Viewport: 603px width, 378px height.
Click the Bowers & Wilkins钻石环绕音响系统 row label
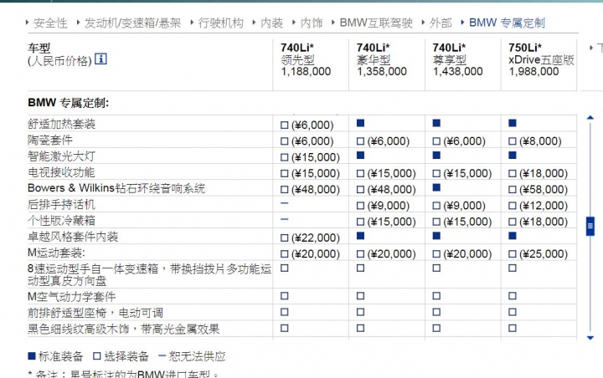pos(116,188)
